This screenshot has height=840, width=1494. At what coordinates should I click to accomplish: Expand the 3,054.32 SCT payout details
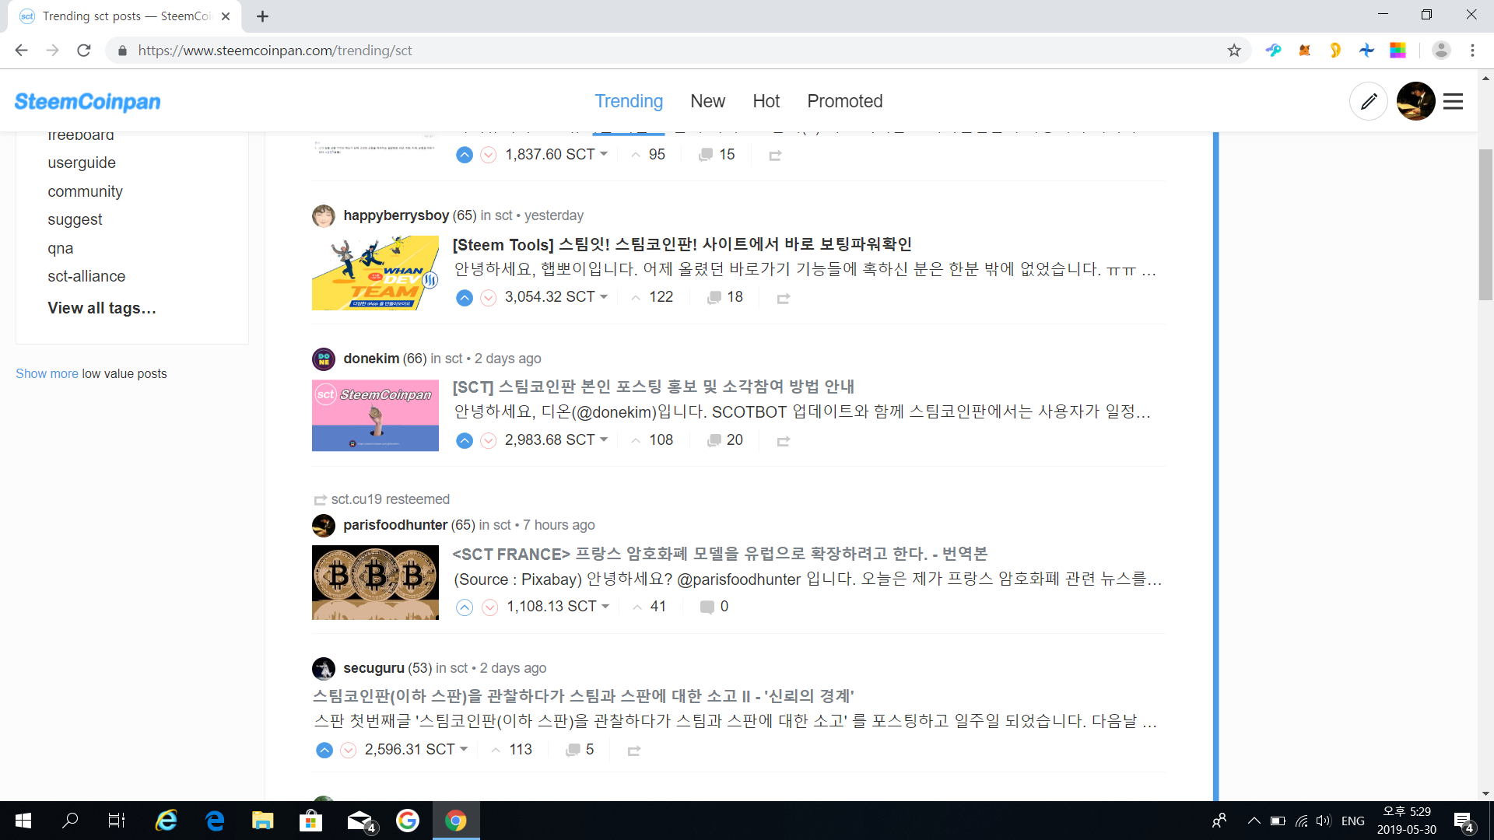tap(604, 296)
